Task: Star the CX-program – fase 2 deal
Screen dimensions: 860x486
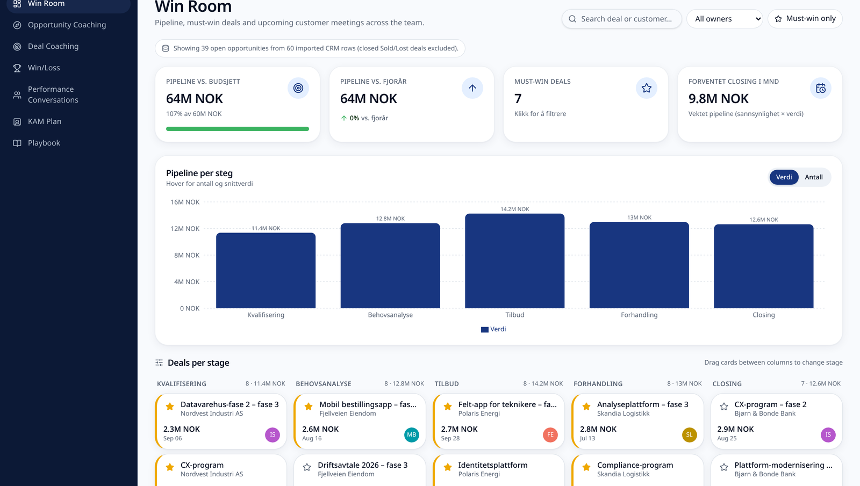Action: coord(724,407)
